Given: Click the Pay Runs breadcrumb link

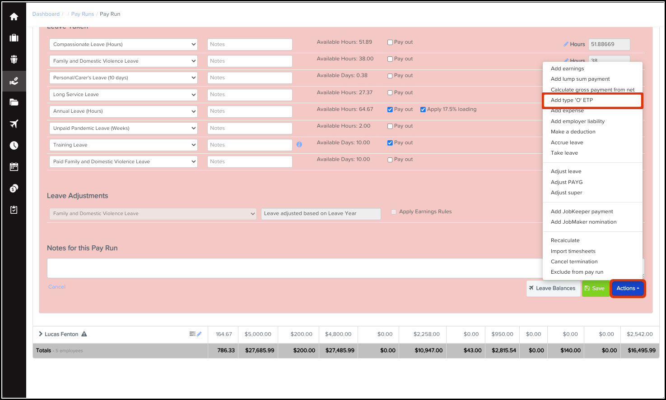Looking at the screenshot, I should click(x=83, y=14).
